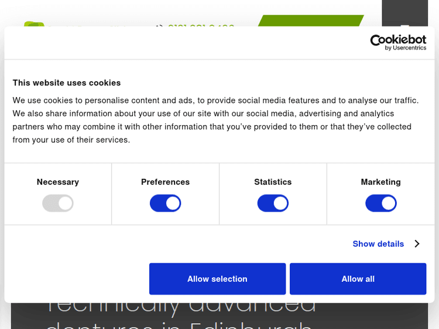The width and height of the screenshot is (439, 329).
Task: Click the Statistics category label
Action: [273, 182]
